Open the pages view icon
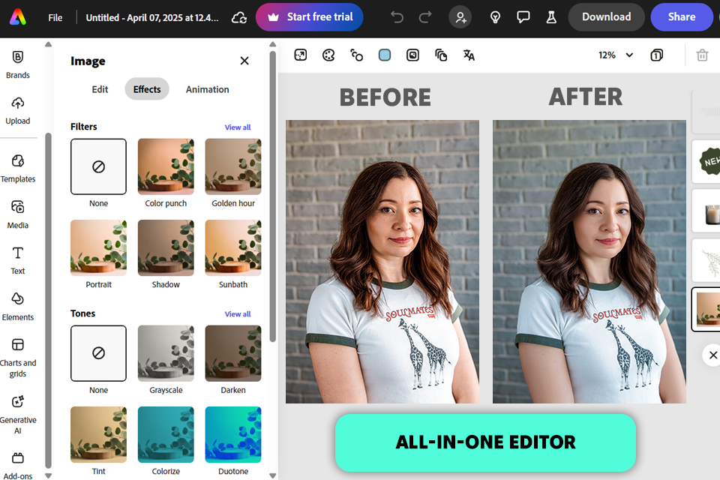 coord(657,55)
